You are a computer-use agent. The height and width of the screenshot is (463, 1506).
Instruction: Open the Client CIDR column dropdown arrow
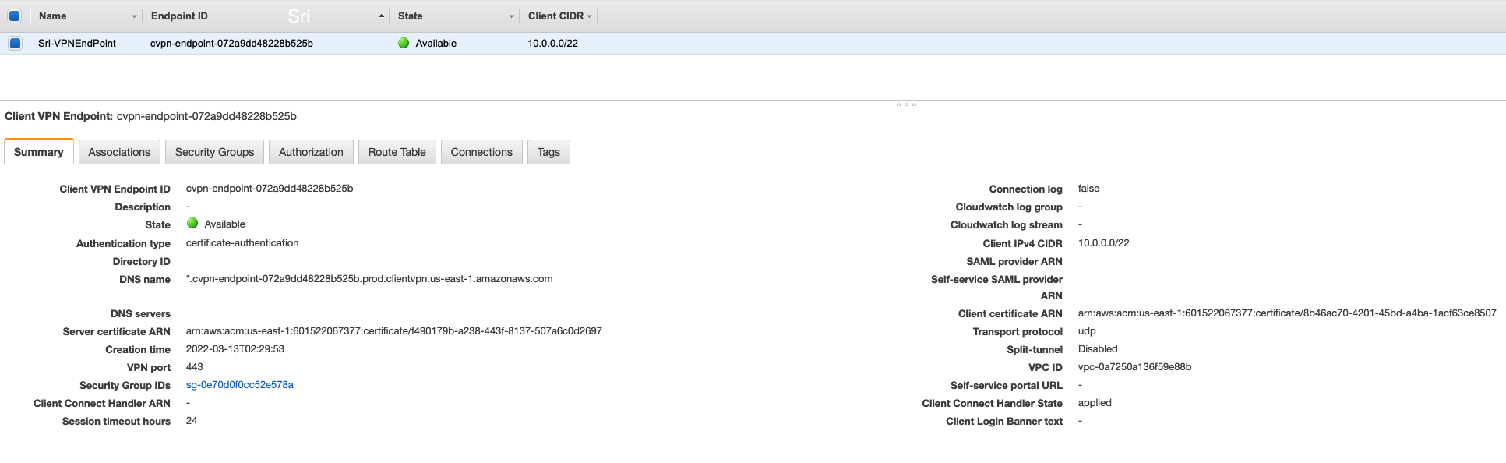tap(590, 16)
